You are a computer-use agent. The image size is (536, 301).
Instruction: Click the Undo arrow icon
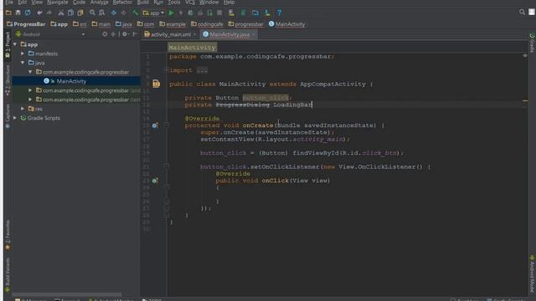pyautogui.click(x=39, y=13)
